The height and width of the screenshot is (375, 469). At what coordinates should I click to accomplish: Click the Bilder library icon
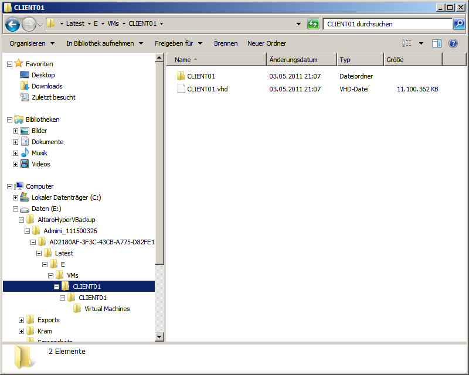point(25,131)
